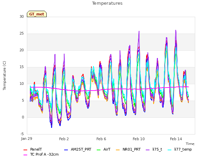Click the orange NR01_PRT legend color marker
215x161 pixels.
pos(118,150)
